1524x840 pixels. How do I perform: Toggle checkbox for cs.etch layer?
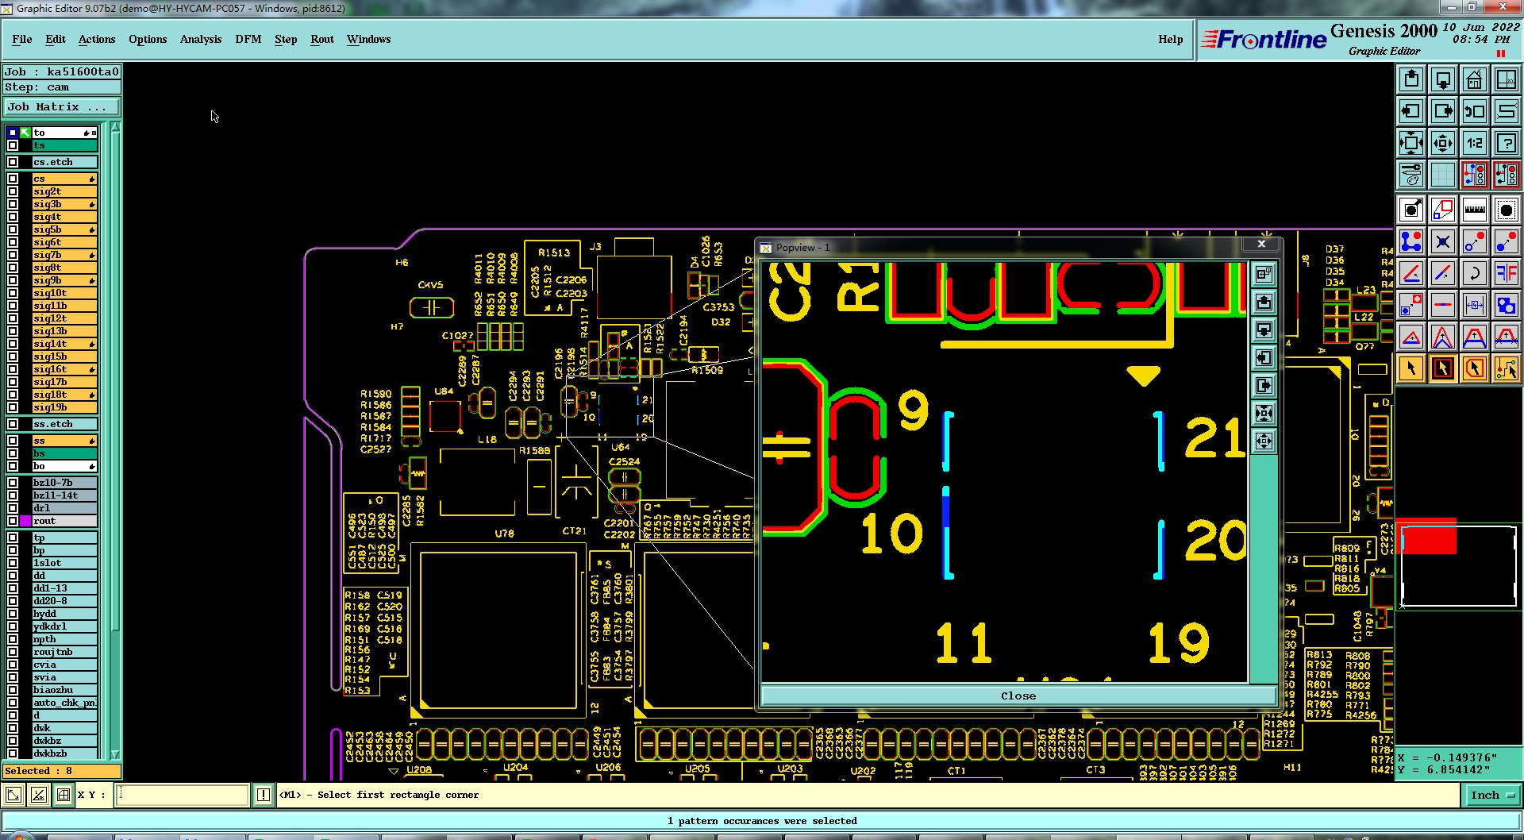click(x=13, y=162)
